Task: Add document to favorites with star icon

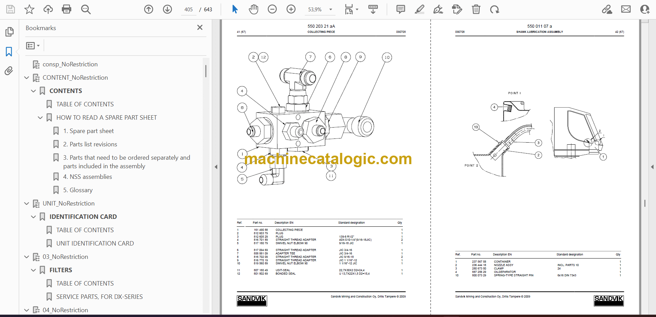Action: pyautogui.click(x=29, y=9)
